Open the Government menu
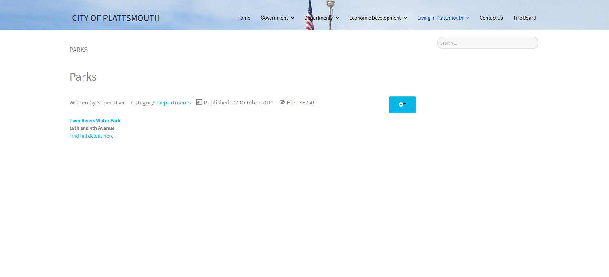609x277 pixels. (x=274, y=18)
